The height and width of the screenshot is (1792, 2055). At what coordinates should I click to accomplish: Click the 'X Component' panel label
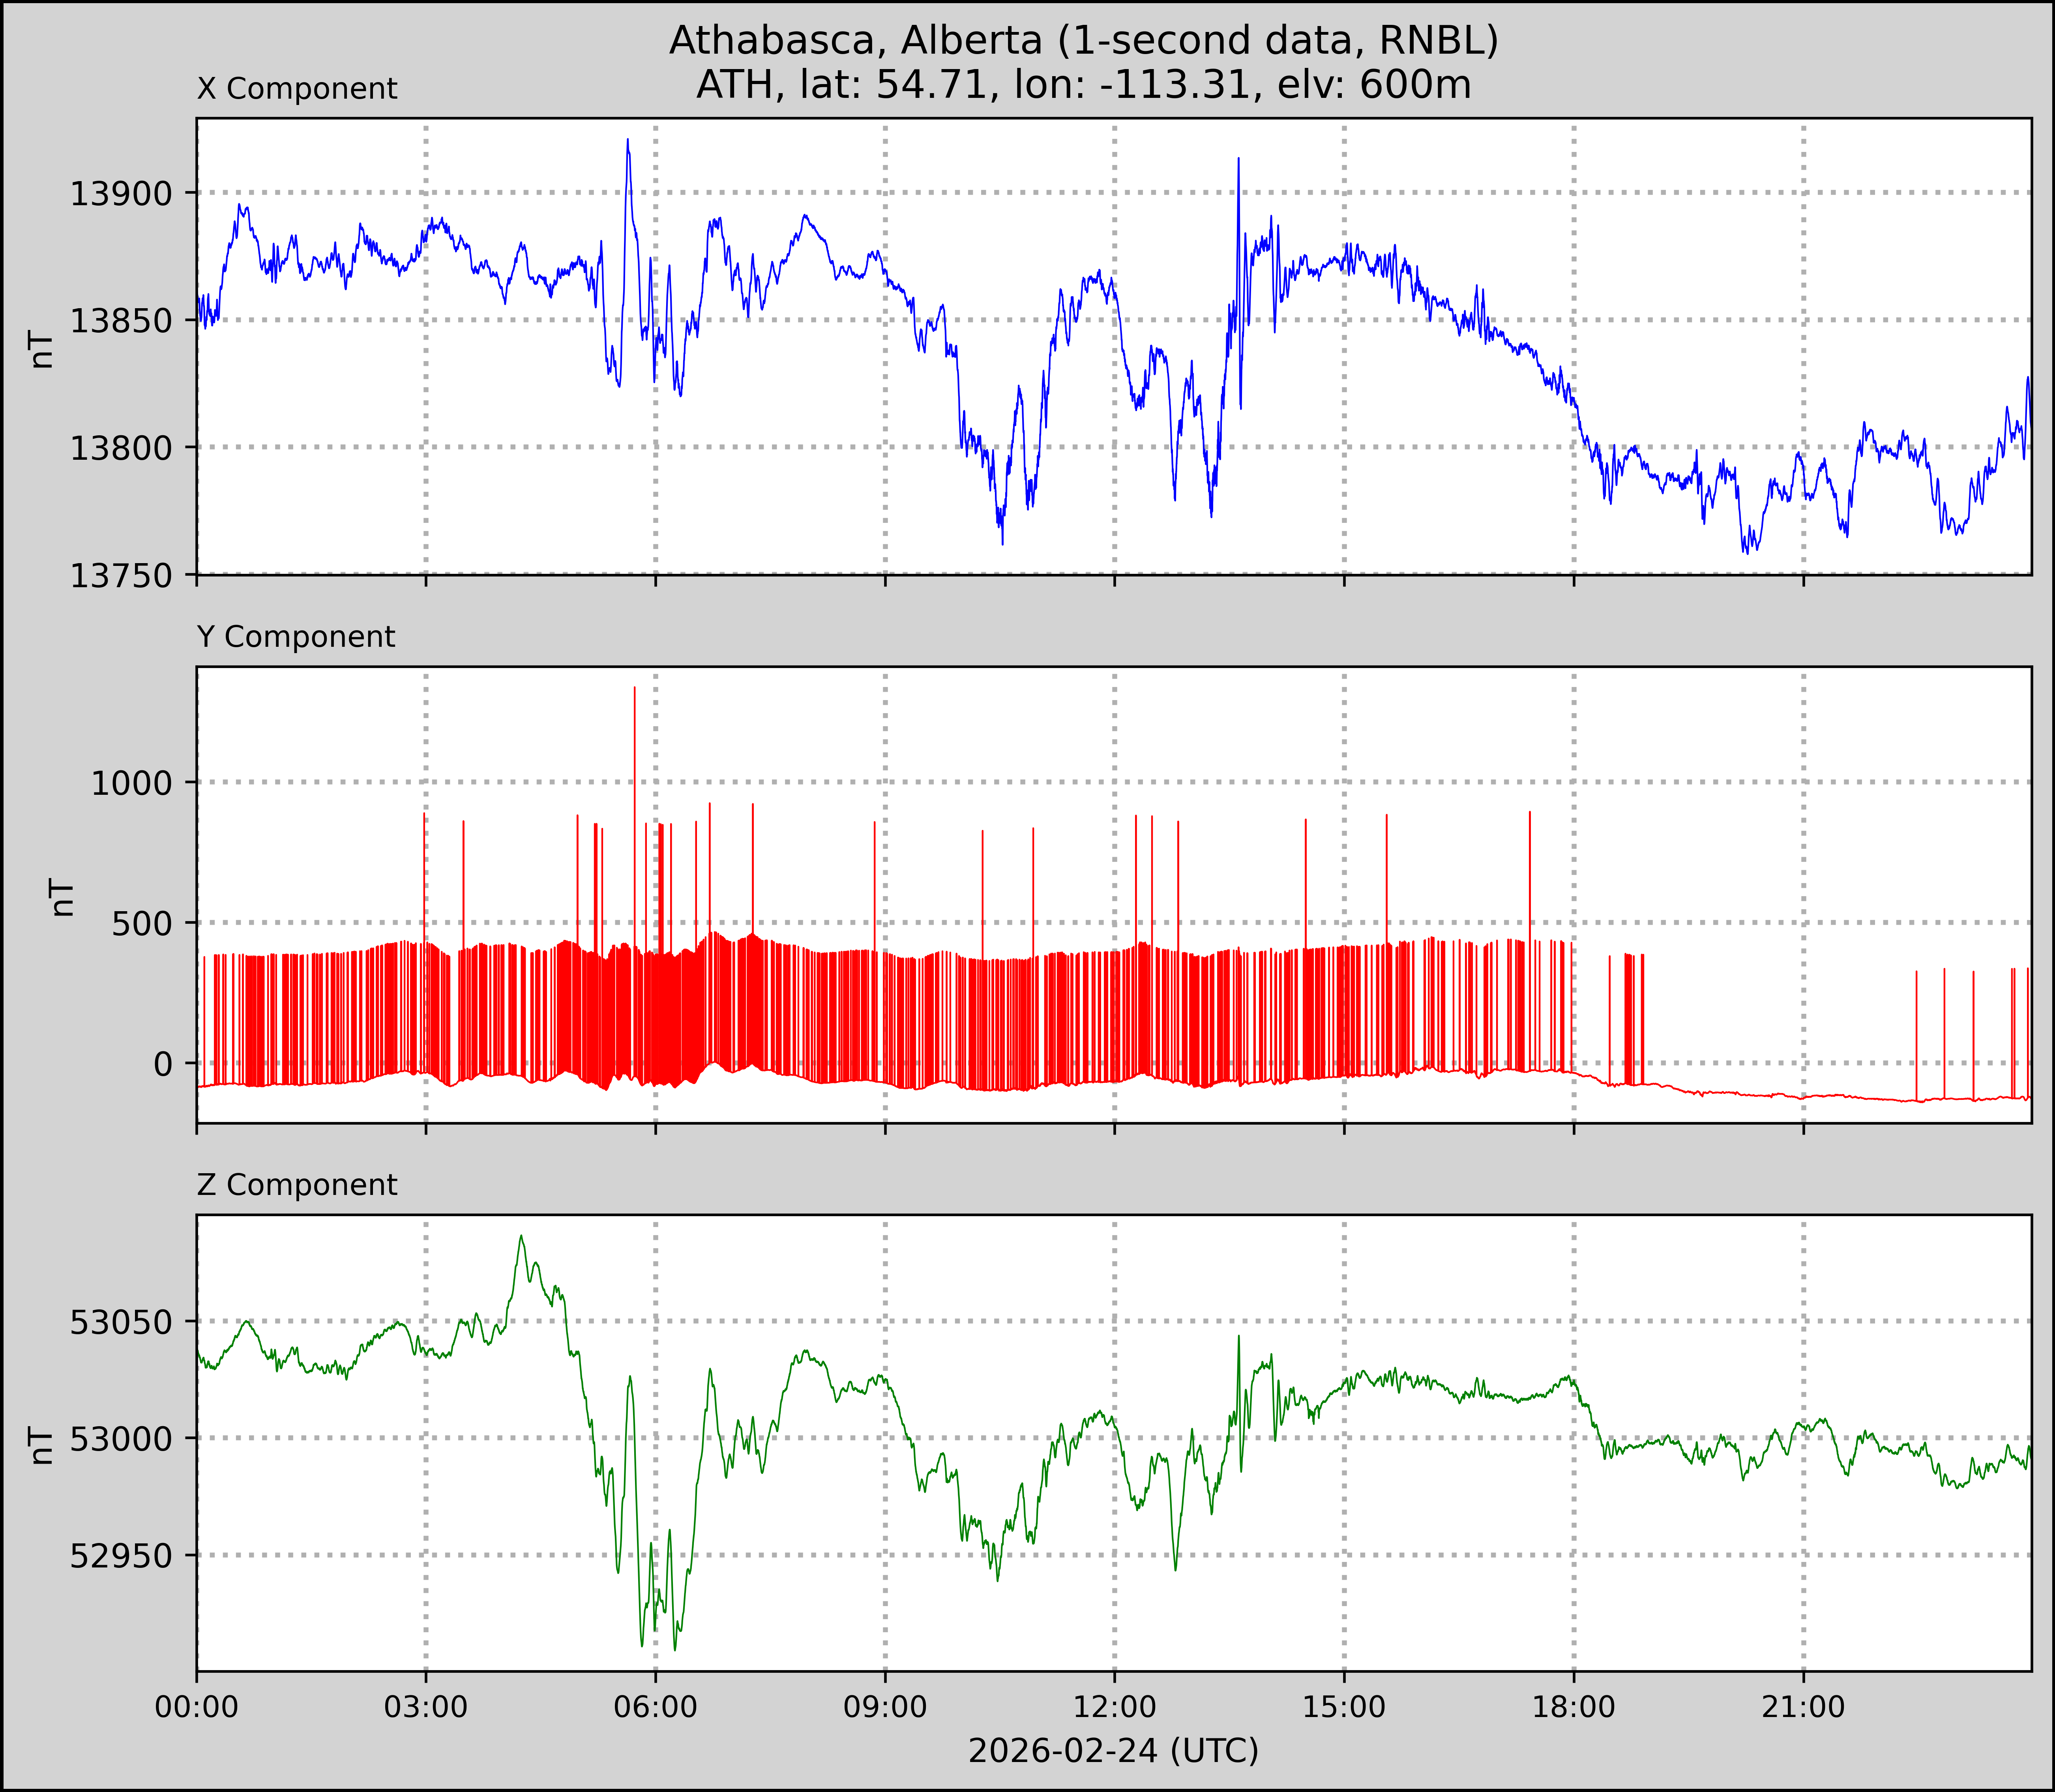point(297,89)
